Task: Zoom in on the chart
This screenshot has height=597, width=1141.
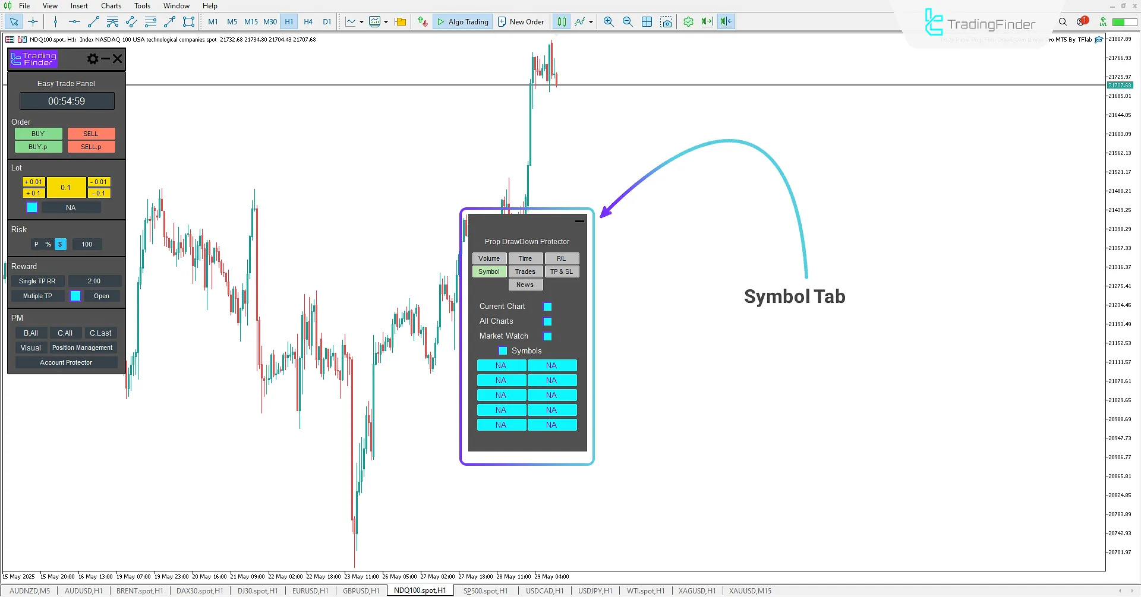Action: tap(609, 21)
